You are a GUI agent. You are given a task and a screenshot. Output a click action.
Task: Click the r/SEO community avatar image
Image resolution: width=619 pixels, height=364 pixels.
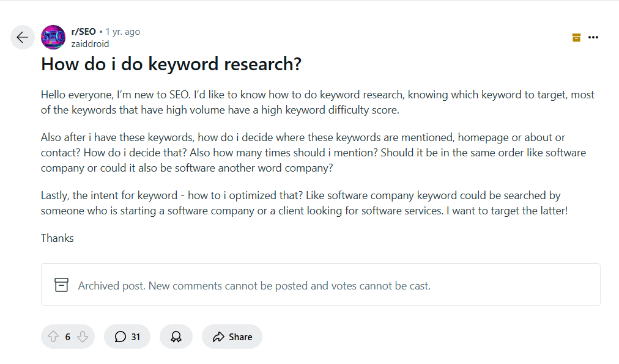click(x=53, y=37)
